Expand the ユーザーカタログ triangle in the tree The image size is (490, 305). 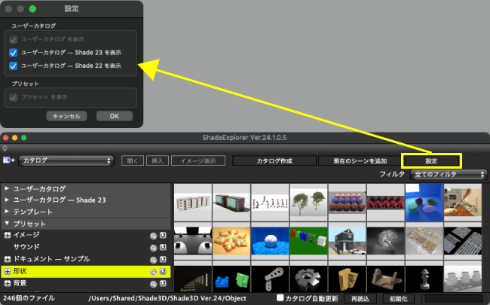click(x=7, y=188)
